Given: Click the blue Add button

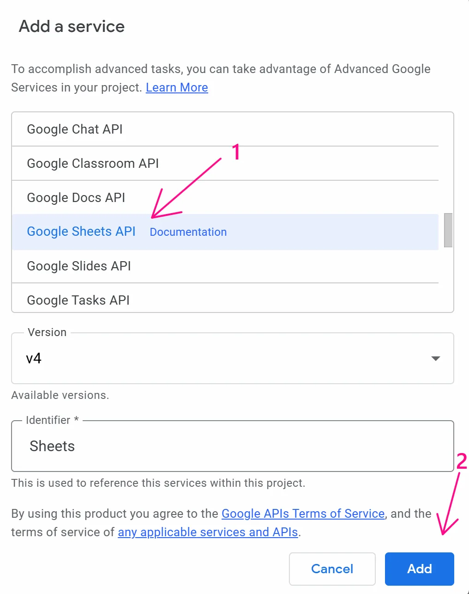Looking at the screenshot, I should [x=419, y=569].
